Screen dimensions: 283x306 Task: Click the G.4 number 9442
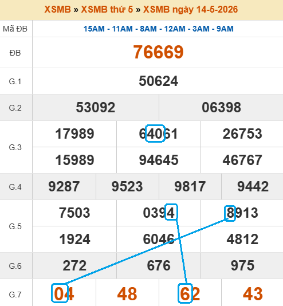coord(253,186)
